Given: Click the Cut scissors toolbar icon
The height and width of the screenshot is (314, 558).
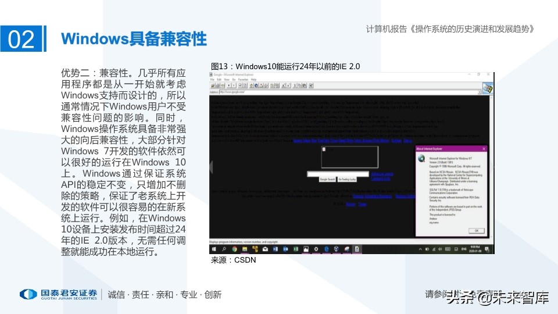Looking at the screenshot, I should (295, 85).
